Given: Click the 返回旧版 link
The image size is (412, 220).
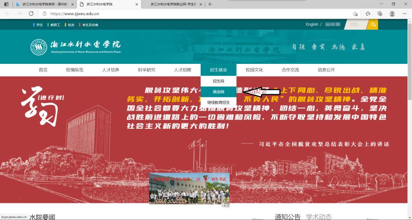Looking at the screenshot, I should tap(333, 24).
